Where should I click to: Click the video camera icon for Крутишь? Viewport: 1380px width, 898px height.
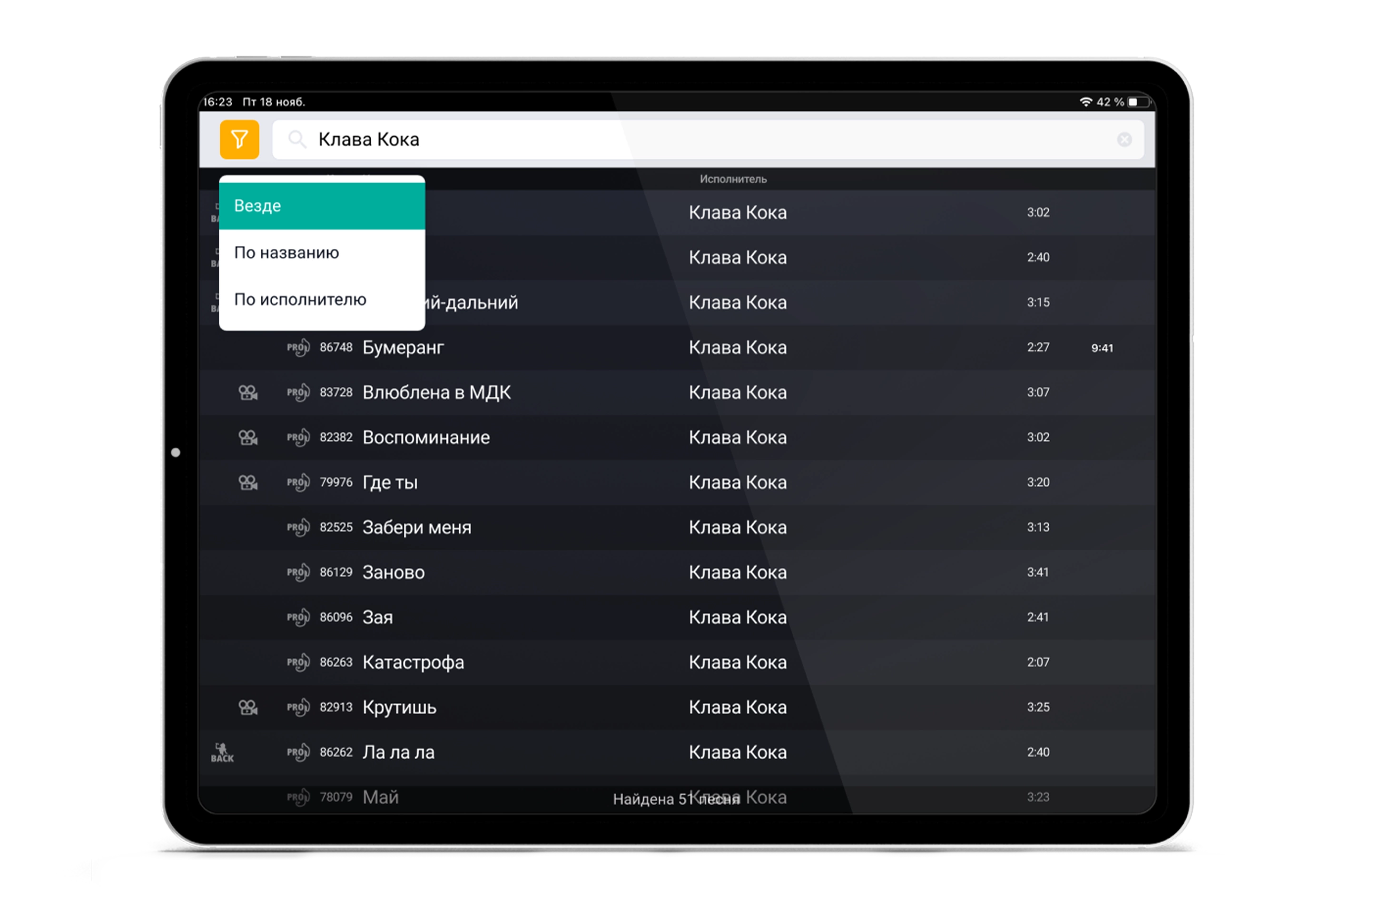[248, 707]
